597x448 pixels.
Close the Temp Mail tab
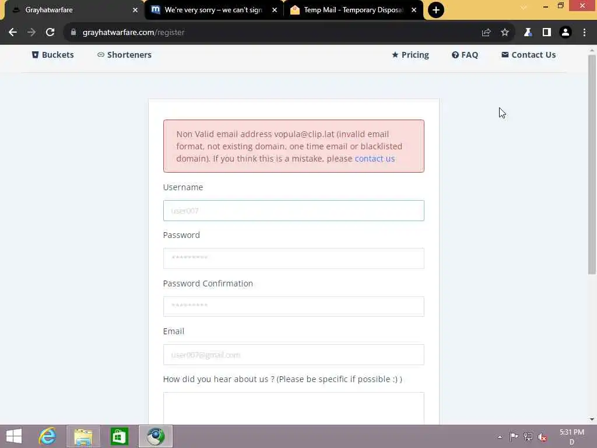(414, 10)
